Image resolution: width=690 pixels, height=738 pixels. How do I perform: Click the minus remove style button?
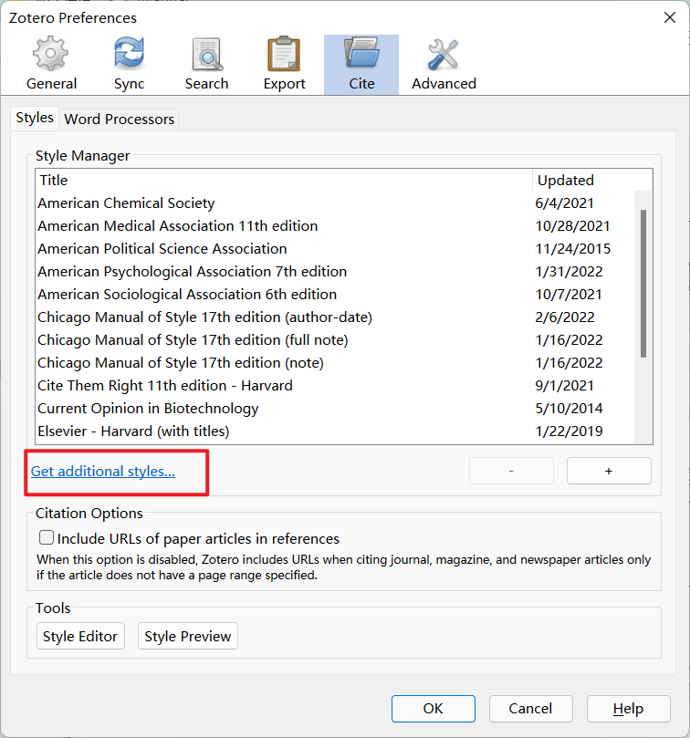point(511,471)
